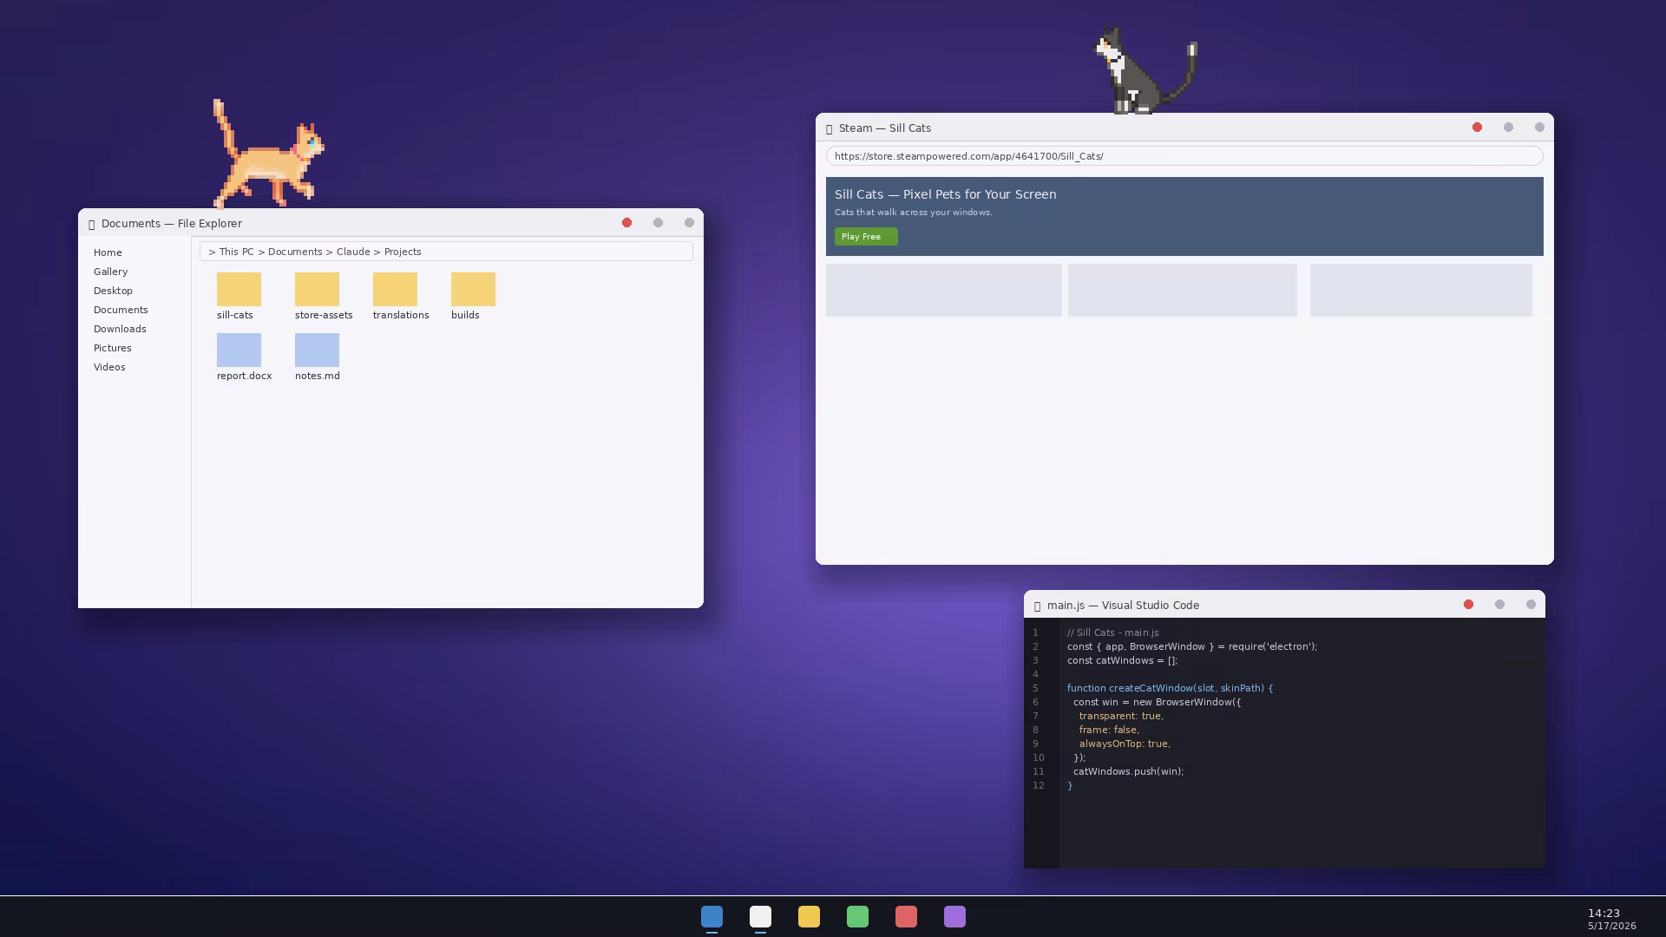Viewport: 1666px width, 937px height.
Task: Open the red taskbar app icon
Action: pyautogui.click(x=906, y=916)
